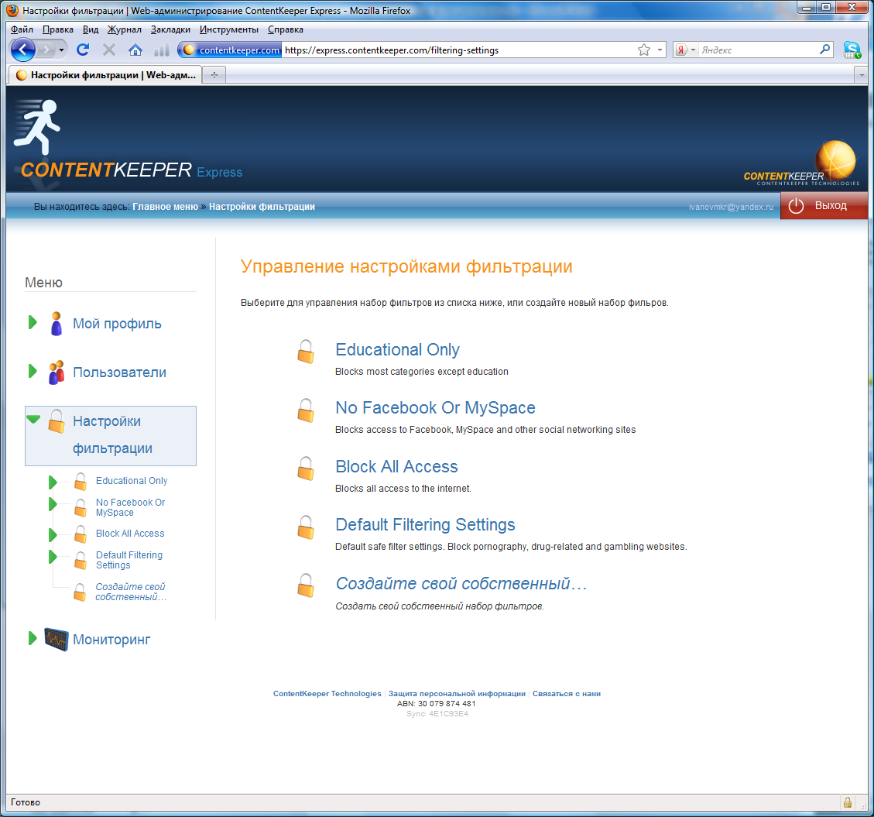Viewport: 874px width, 817px height.
Task: Go to the home page icon
Action: pos(135,50)
